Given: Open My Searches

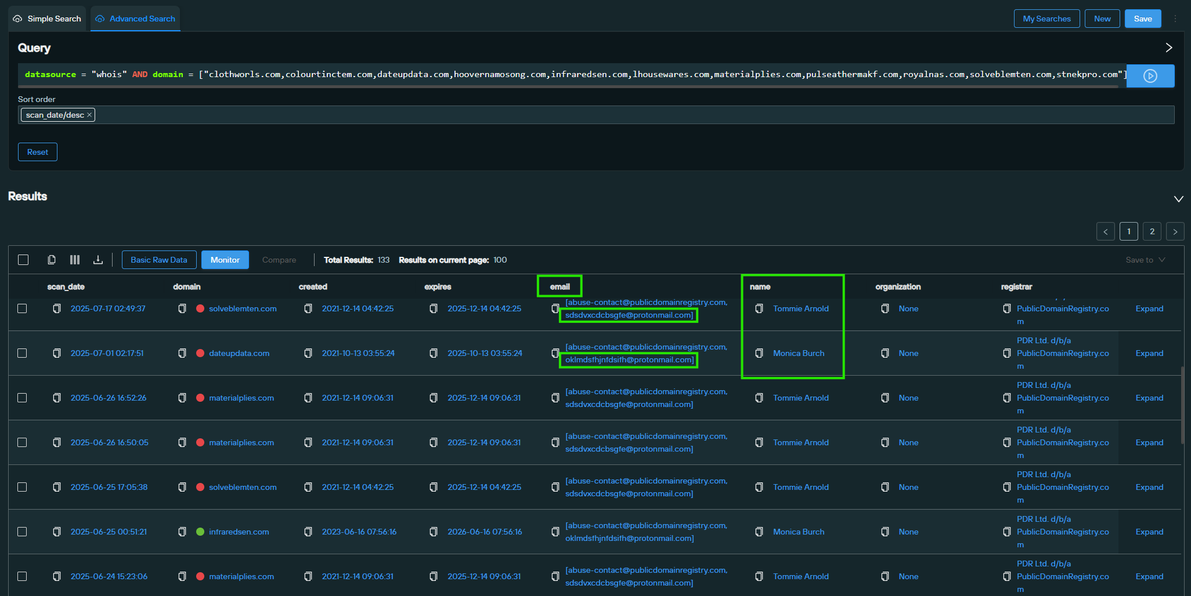Looking at the screenshot, I should click(1046, 19).
